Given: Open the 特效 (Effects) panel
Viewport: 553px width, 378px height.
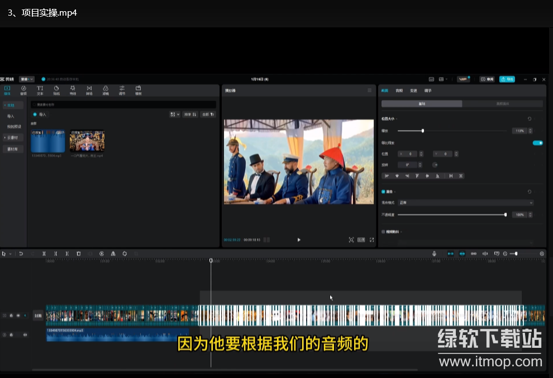Looking at the screenshot, I should 73,90.
